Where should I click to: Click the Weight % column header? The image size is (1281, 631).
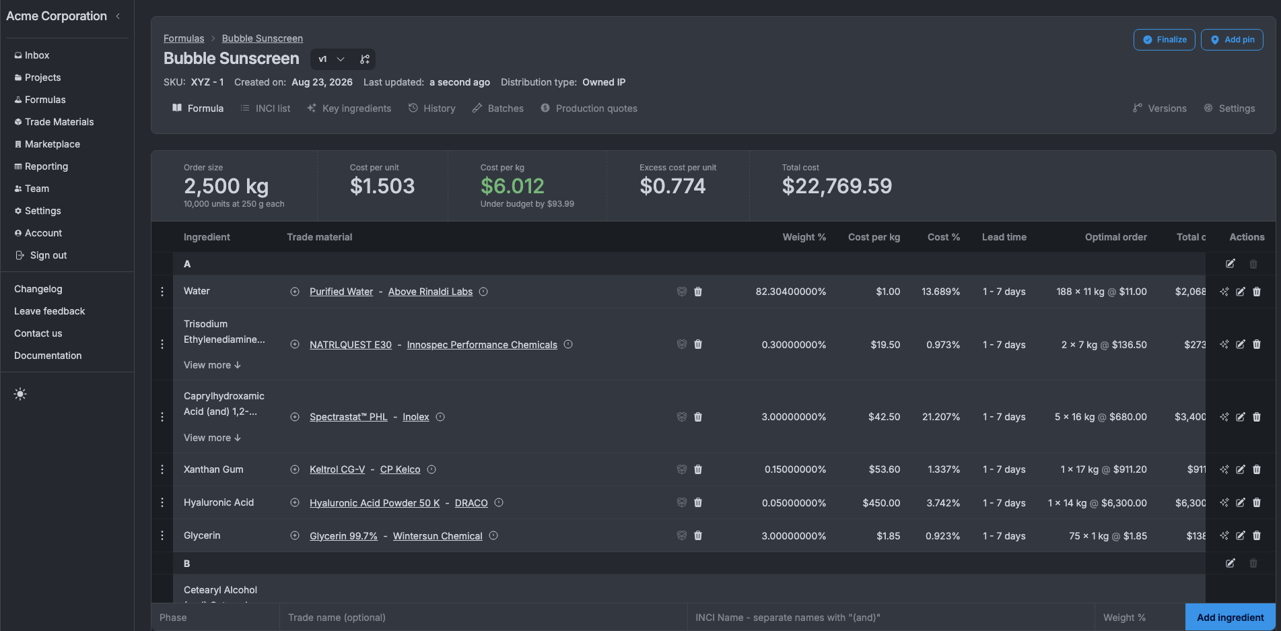(x=804, y=237)
